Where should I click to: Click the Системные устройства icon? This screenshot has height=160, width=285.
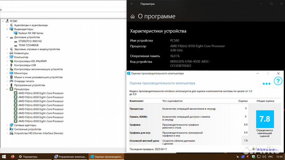tap(11, 129)
